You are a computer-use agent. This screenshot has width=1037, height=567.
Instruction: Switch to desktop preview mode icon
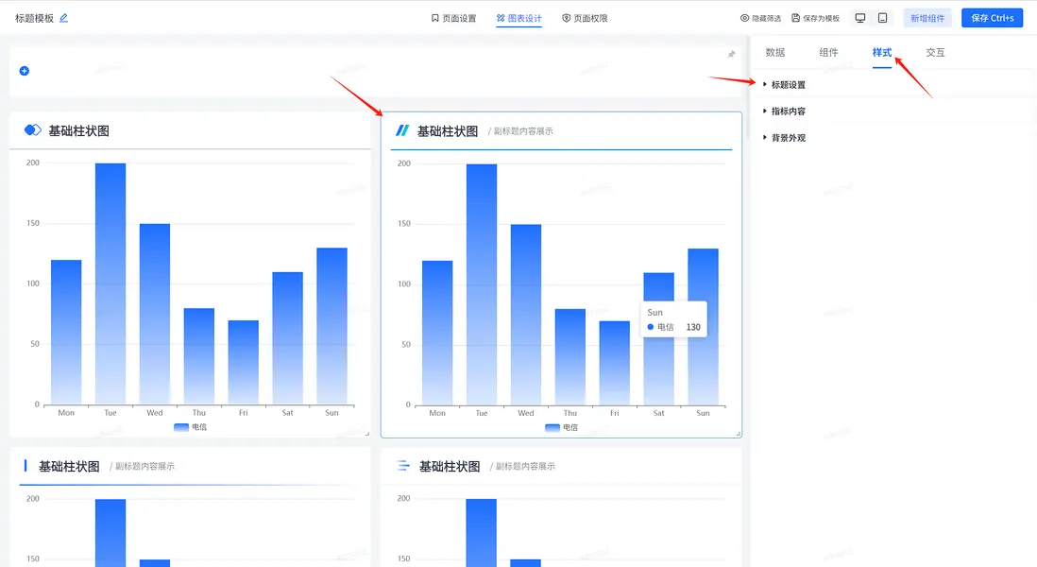click(x=859, y=18)
